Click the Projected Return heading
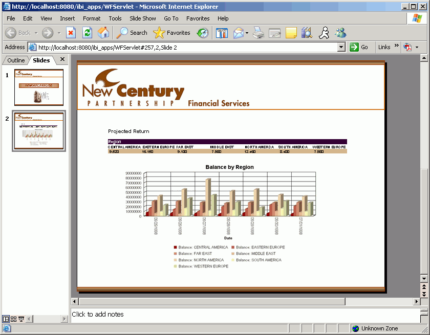This screenshot has height=335, width=430. click(128, 131)
